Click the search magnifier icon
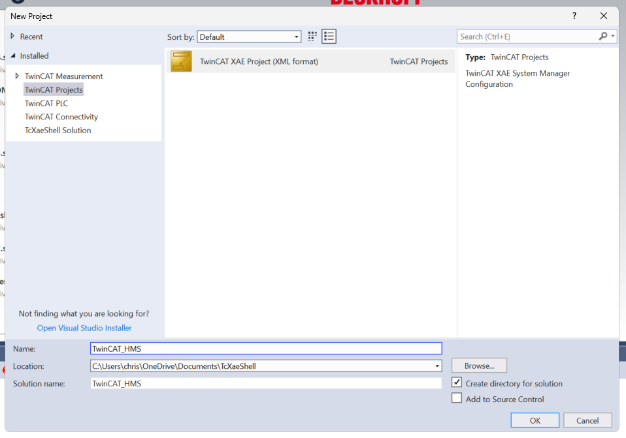 pyautogui.click(x=603, y=37)
